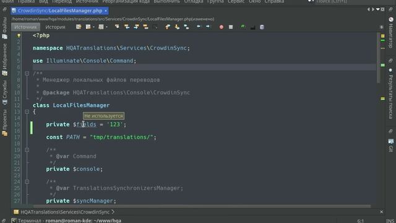Click the green mark in error stripe
This screenshot has height=223, width=396.
pos(382,65)
